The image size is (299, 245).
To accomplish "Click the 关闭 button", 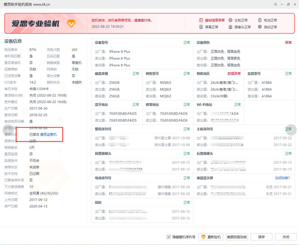I will [x=286, y=237].
